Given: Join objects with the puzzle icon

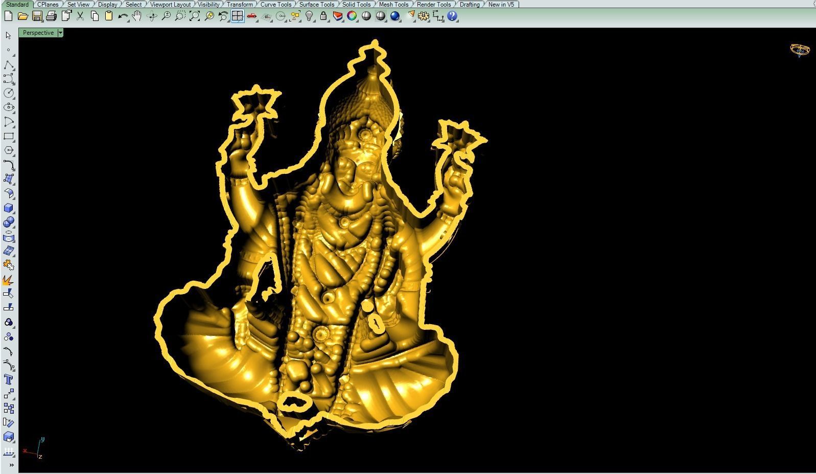Looking at the screenshot, I should click(9, 265).
